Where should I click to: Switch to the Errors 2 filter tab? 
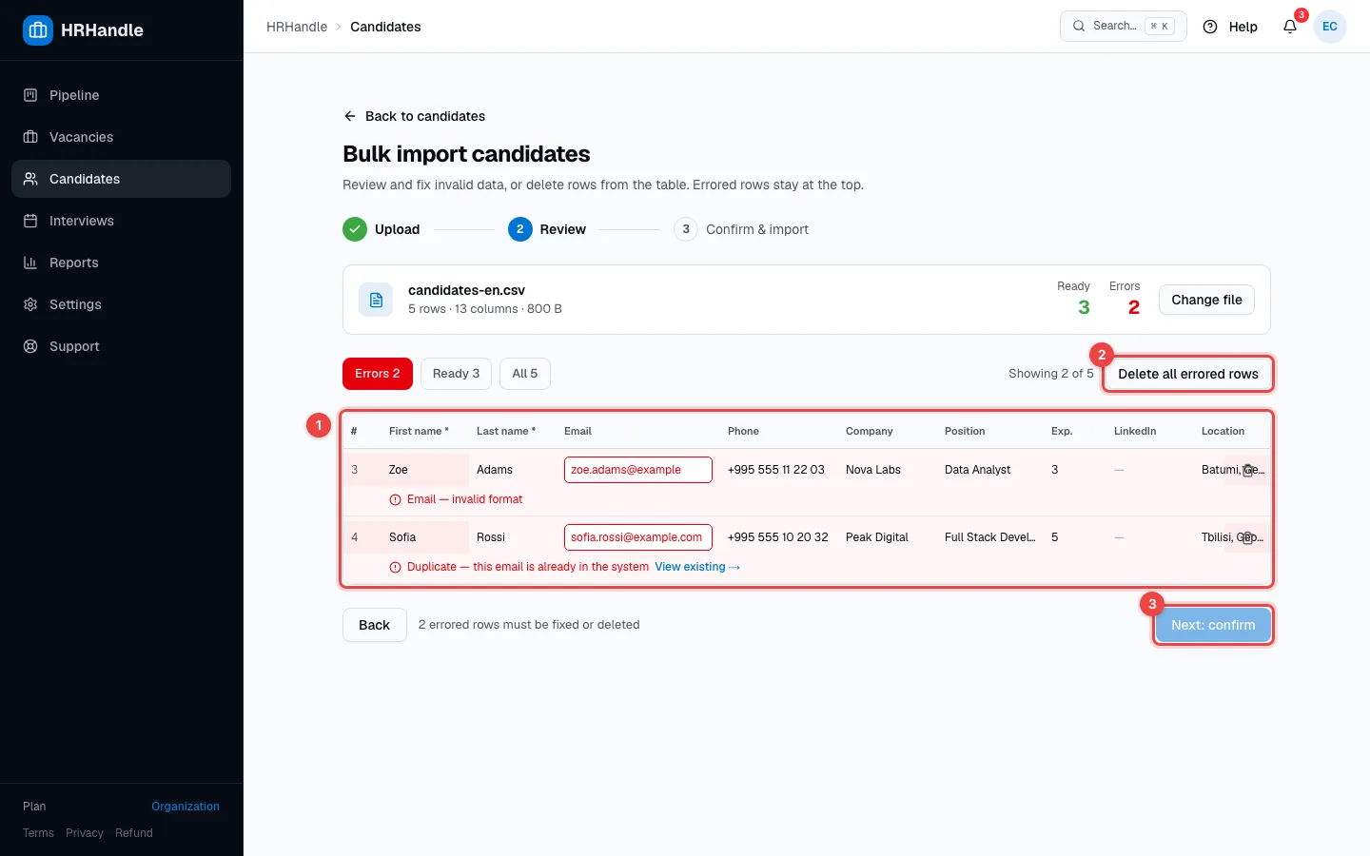pyautogui.click(x=378, y=374)
